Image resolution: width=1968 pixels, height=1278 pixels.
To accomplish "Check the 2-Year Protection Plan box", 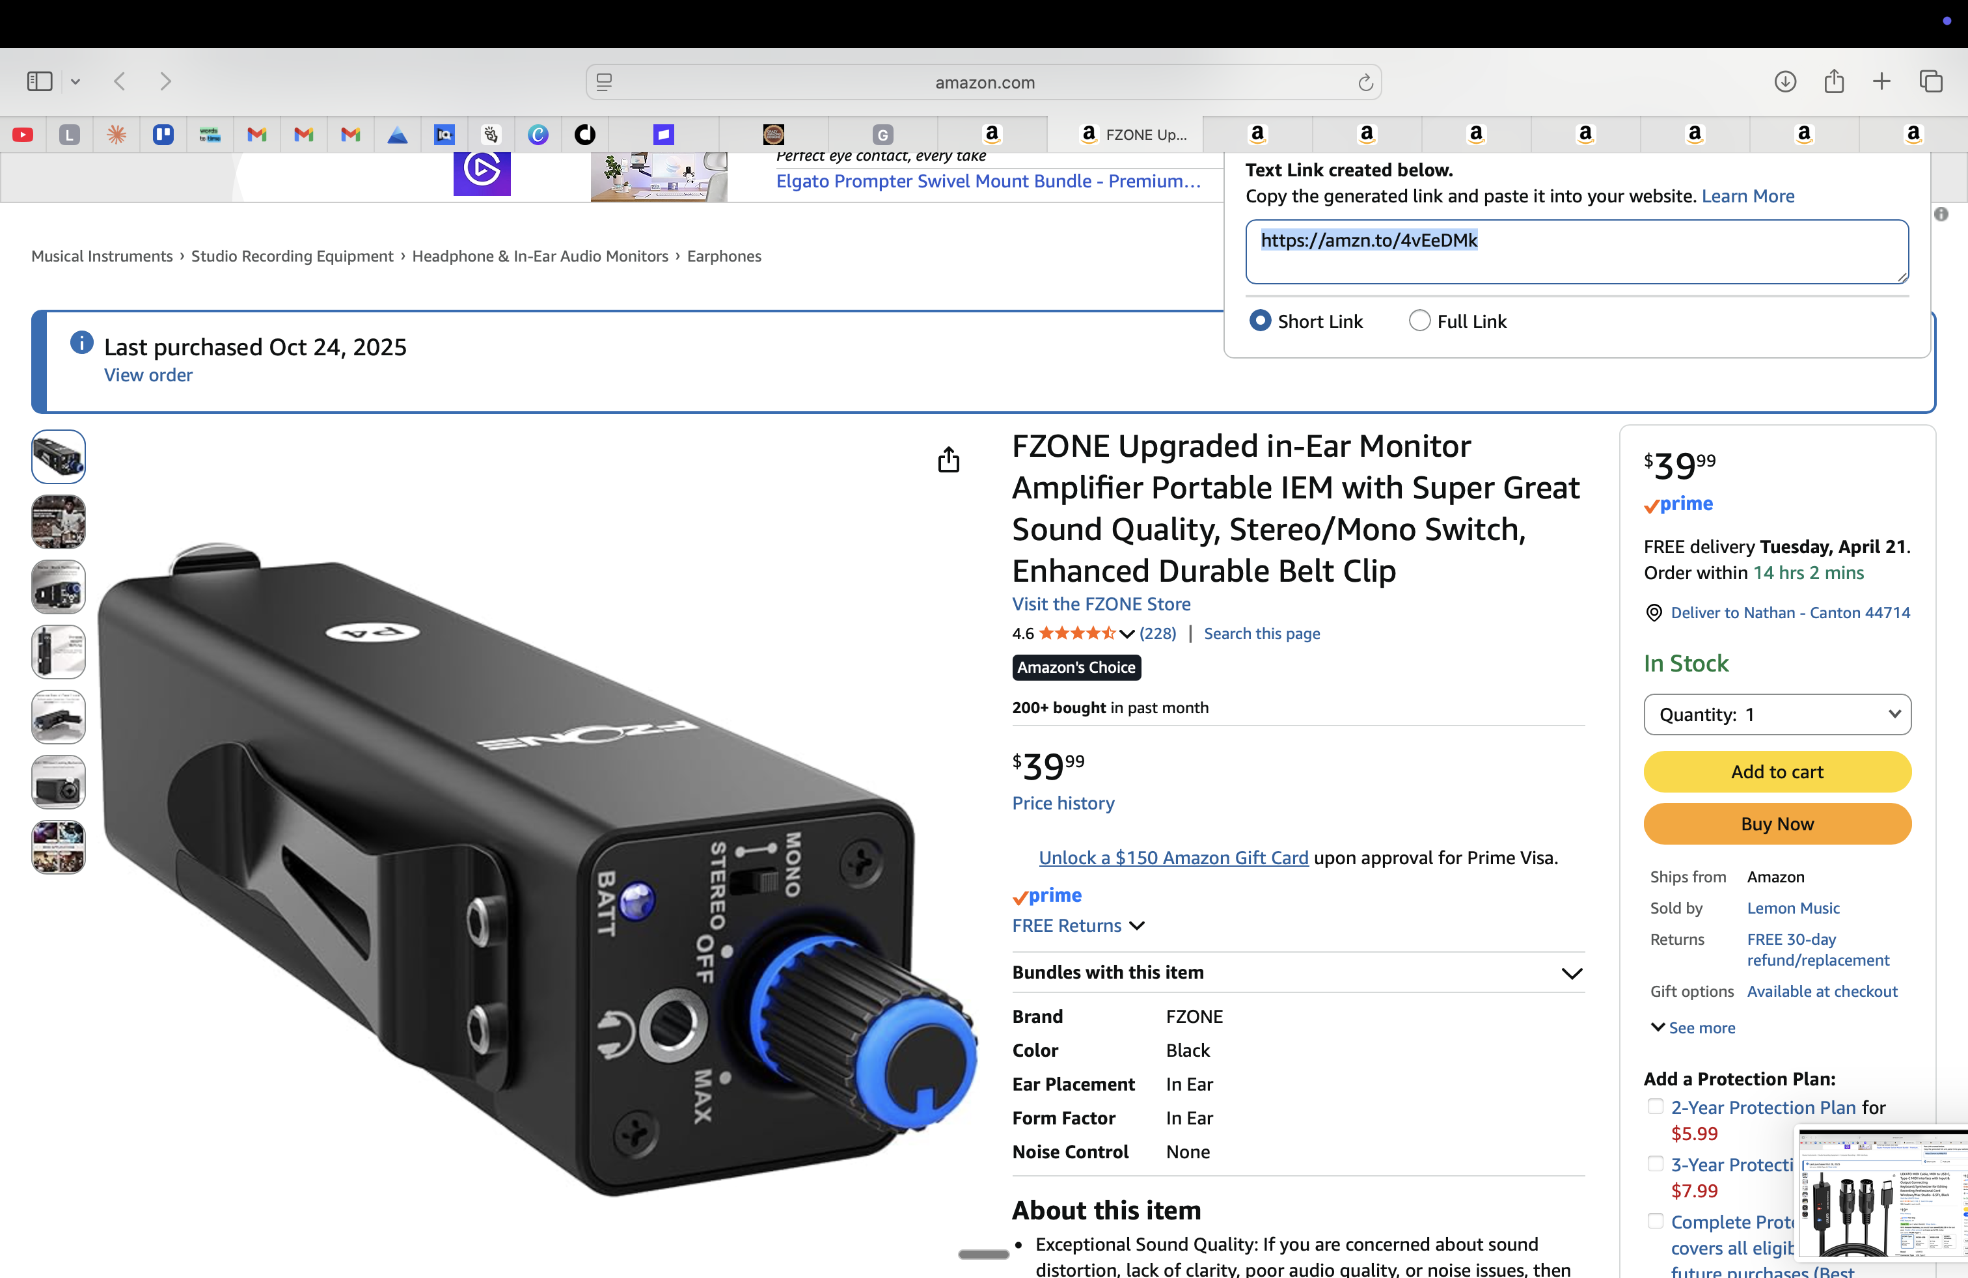I will pyautogui.click(x=1654, y=1106).
